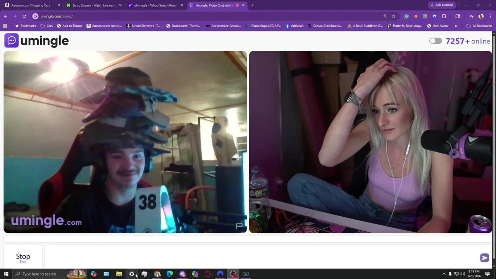Click your own webcam video feed

(370, 142)
